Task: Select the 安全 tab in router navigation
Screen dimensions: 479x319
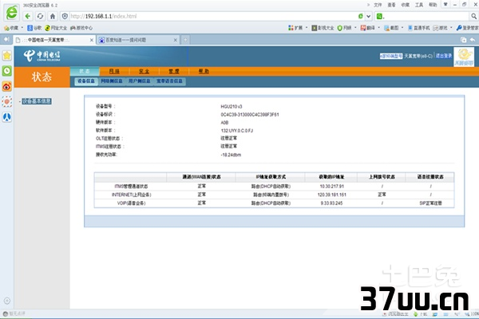Action: pyautogui.click(x=144, y=71)
